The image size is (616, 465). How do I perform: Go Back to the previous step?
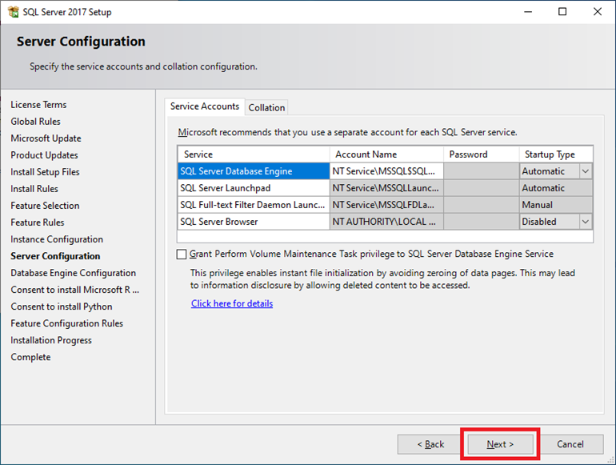point(430,444)
